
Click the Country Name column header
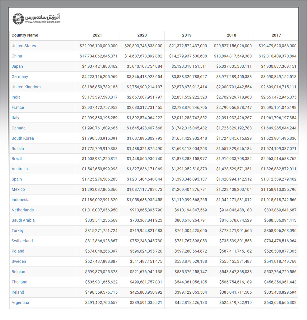coord(25,35)
